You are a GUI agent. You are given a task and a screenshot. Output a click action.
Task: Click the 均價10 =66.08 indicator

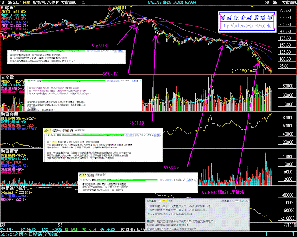(x=13, y=15)
